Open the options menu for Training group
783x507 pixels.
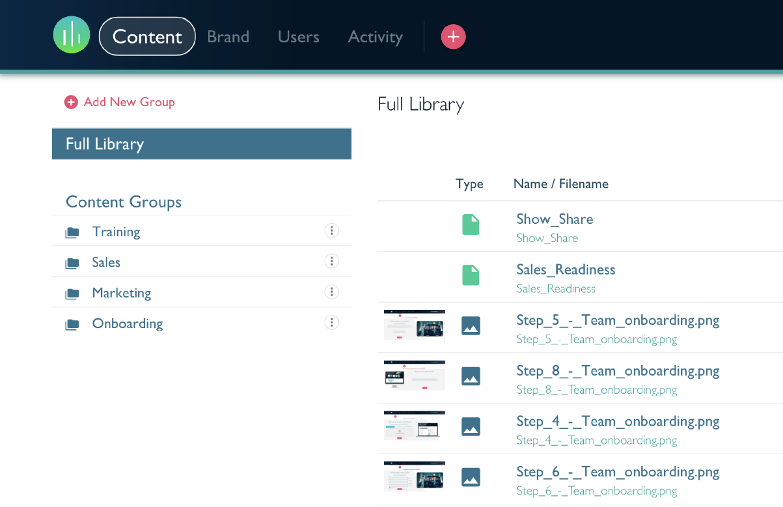pyautogui.click(x=332, y=230)
